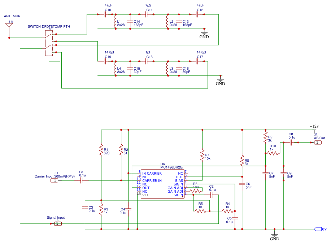Viewport: 331px width, 245px height.
Task: Click resistor R7 10k symbol
Action: click(x=202, y=155)
